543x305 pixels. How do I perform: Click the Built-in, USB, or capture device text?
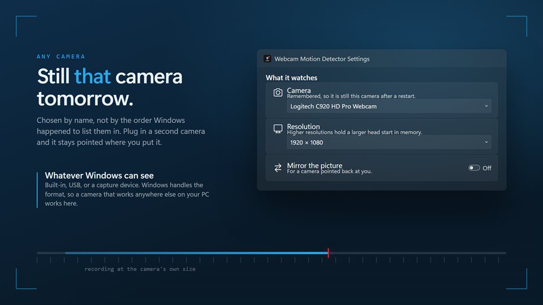click(x=127, y=194)
